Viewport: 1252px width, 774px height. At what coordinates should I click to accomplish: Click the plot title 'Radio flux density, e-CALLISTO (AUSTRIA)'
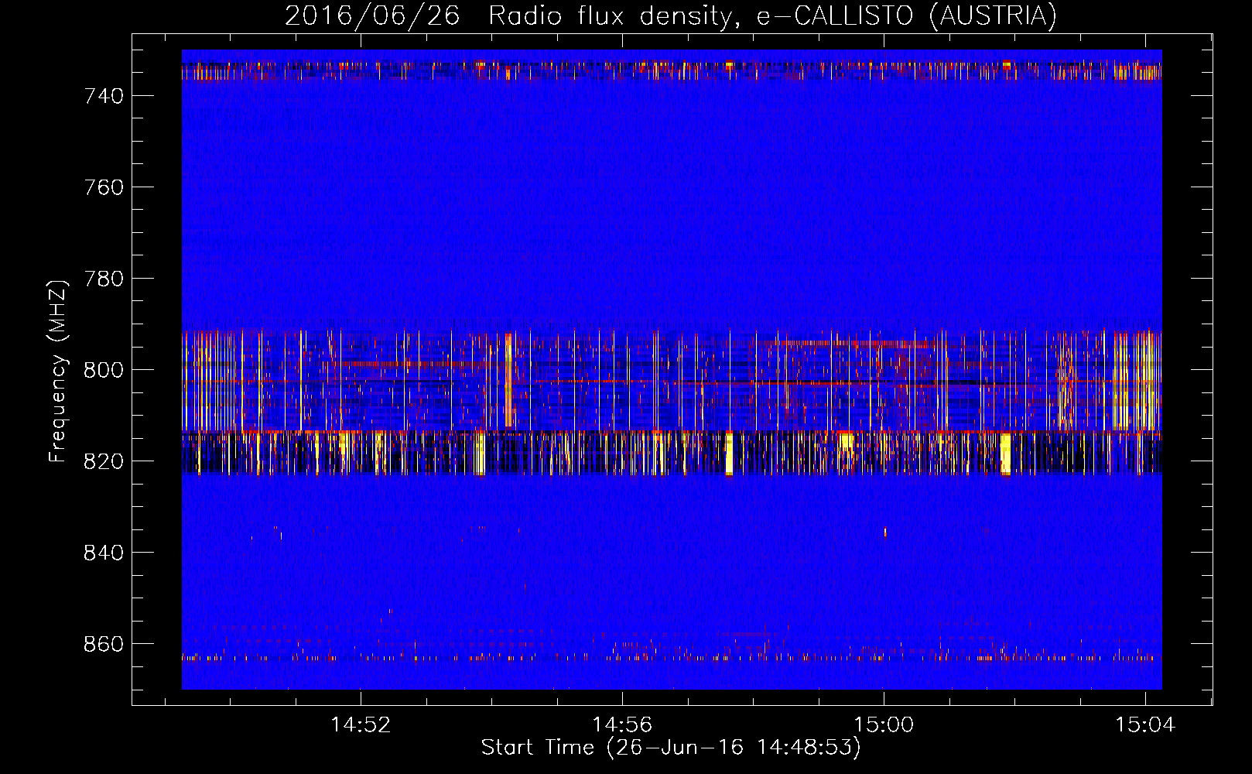[772, 15]
